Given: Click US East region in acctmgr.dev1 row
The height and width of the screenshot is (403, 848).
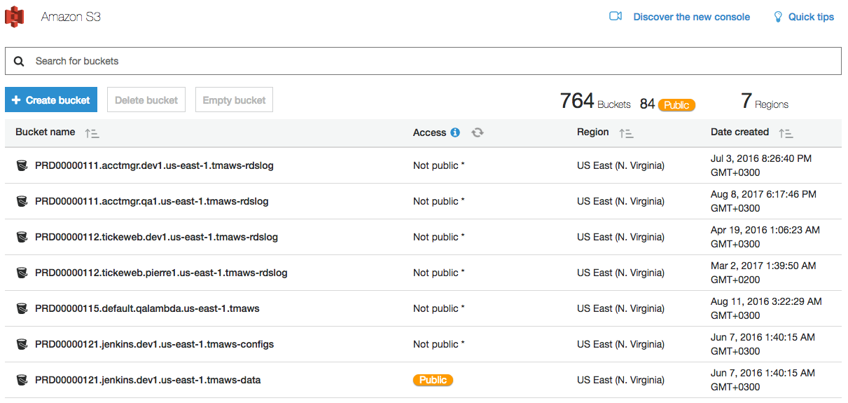Looking at the screenshot, I should [x=620, y=165].
